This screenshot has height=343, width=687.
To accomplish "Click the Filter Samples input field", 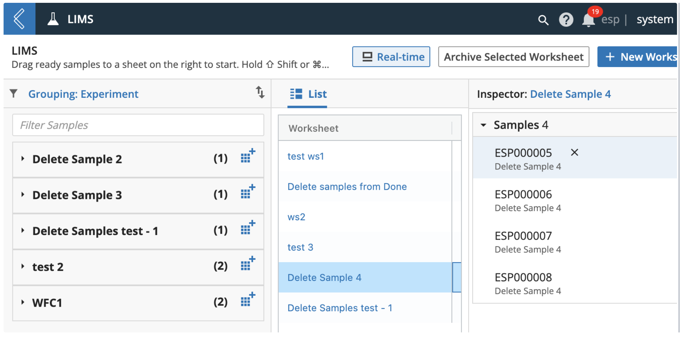I will (138, 125).
